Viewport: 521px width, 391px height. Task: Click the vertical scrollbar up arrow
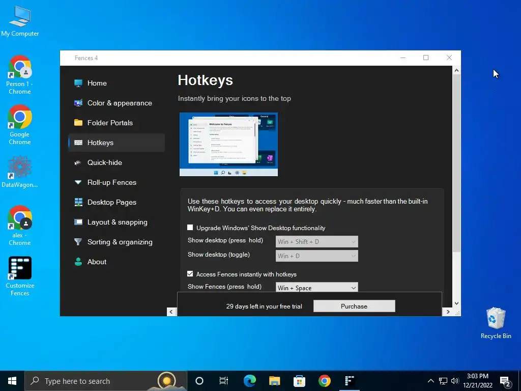tap(456, 70)
